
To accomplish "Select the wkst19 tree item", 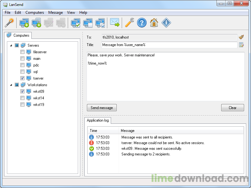I will [39, 105].
